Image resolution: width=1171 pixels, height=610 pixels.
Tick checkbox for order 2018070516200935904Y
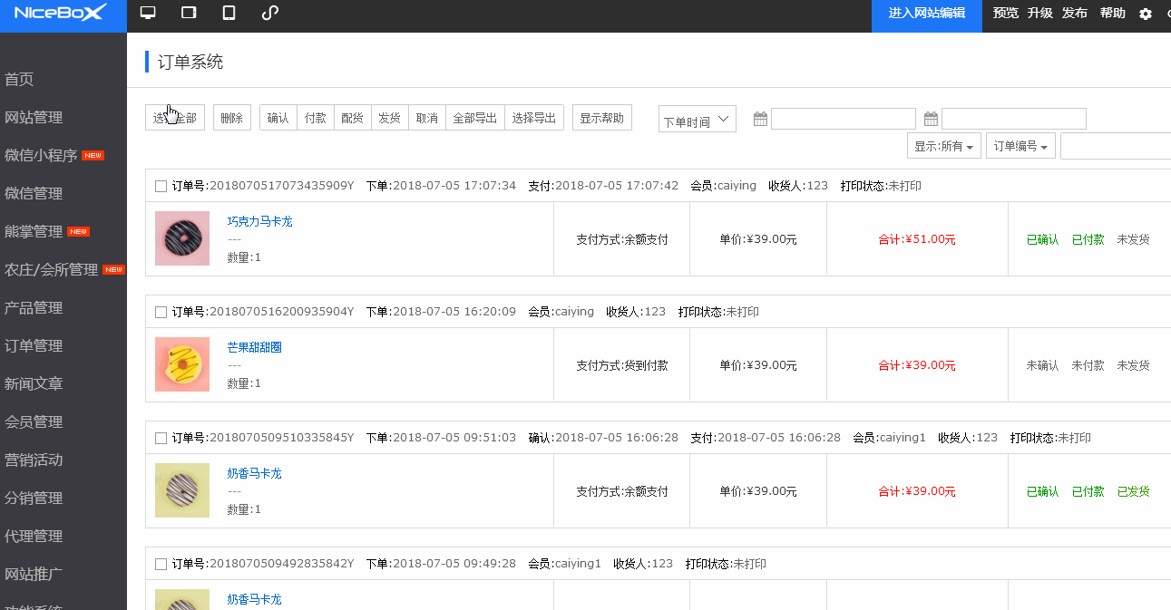[161, 312]
